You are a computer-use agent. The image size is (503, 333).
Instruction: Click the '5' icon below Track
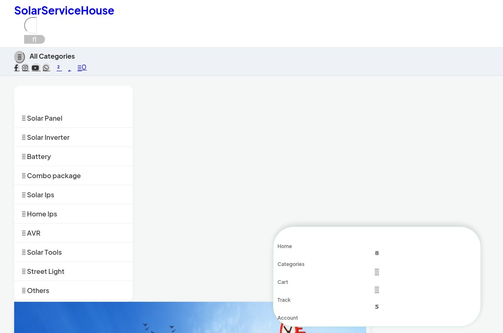click(x=377, y=307)
